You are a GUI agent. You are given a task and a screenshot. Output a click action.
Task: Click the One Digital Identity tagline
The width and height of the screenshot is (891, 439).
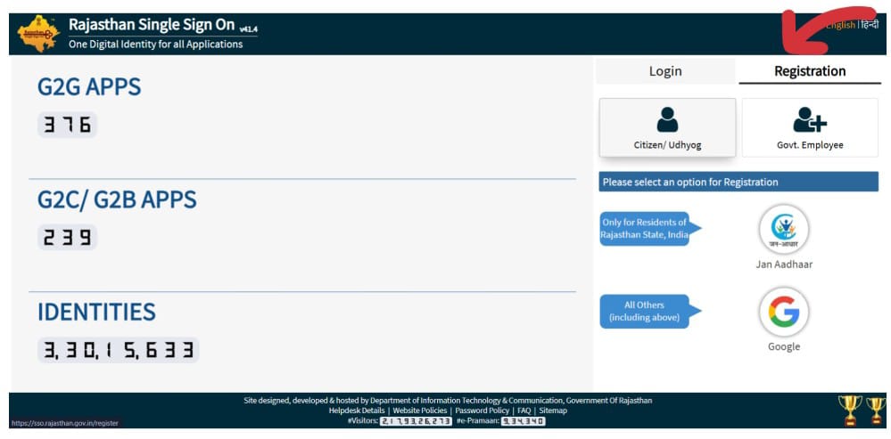156,45
